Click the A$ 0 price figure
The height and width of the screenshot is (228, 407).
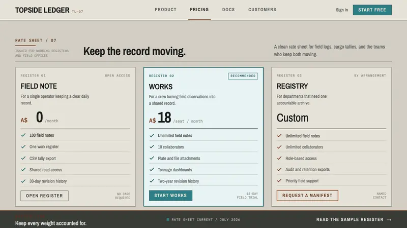click(x=32, y=118)
